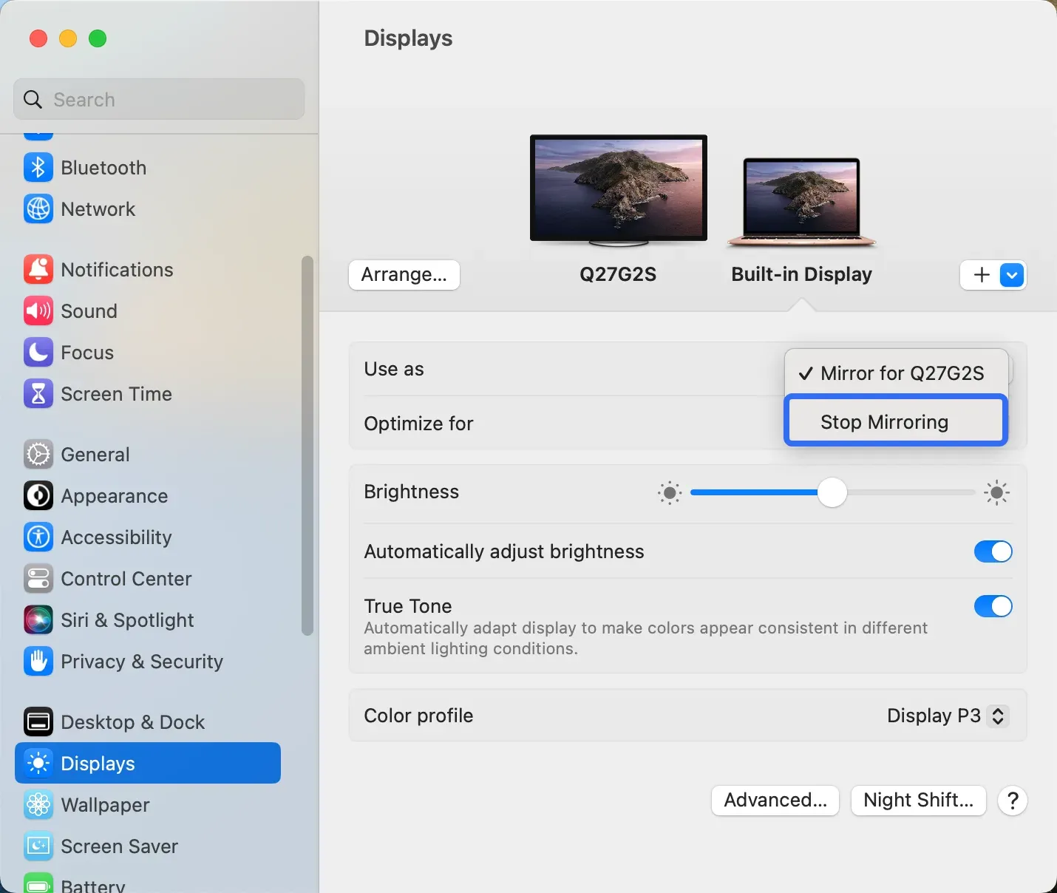
Task: Open the Control Center sidebar label
Action: (x=126, y=579)
